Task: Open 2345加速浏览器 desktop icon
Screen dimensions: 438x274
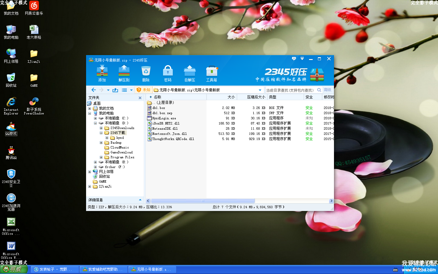Action: tap(11, 202)
